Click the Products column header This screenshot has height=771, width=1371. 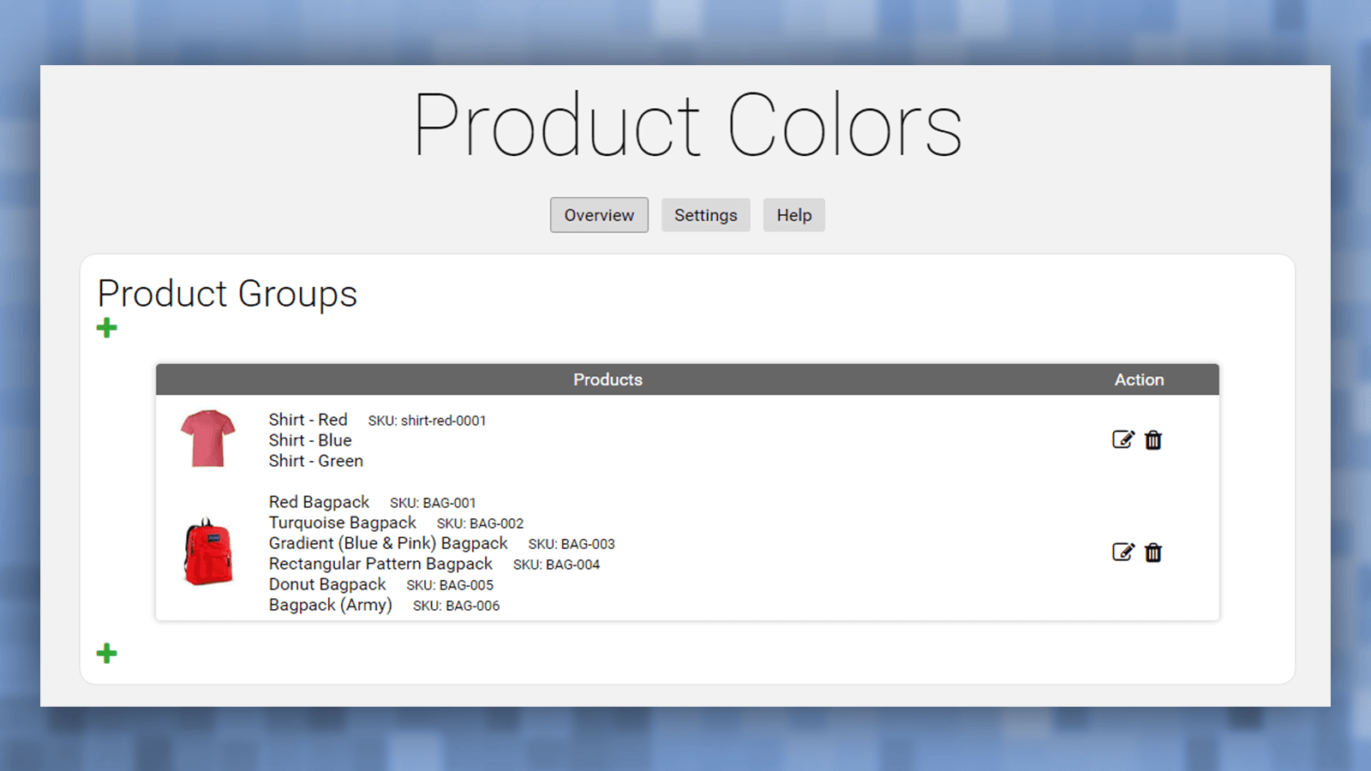point(608,380)
